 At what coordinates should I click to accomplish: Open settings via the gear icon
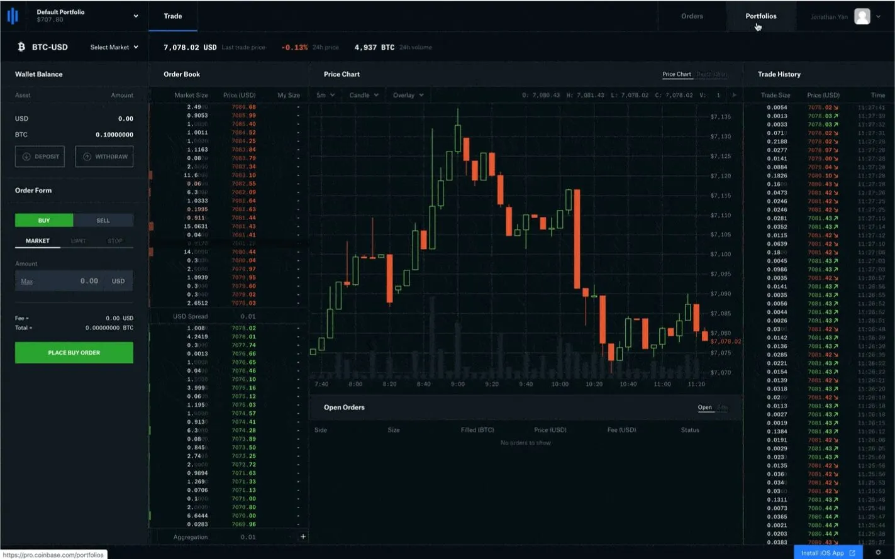pyautogui.click(x=879, y=553)
